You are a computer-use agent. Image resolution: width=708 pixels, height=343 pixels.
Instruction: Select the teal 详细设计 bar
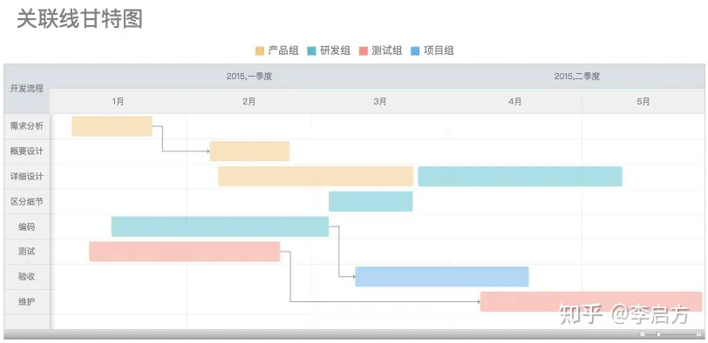click(521, 176)
